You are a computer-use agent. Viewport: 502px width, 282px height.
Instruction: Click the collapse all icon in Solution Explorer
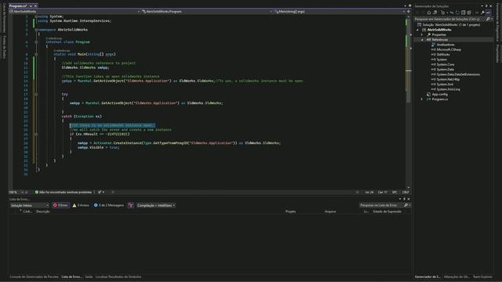pos(464,13)
